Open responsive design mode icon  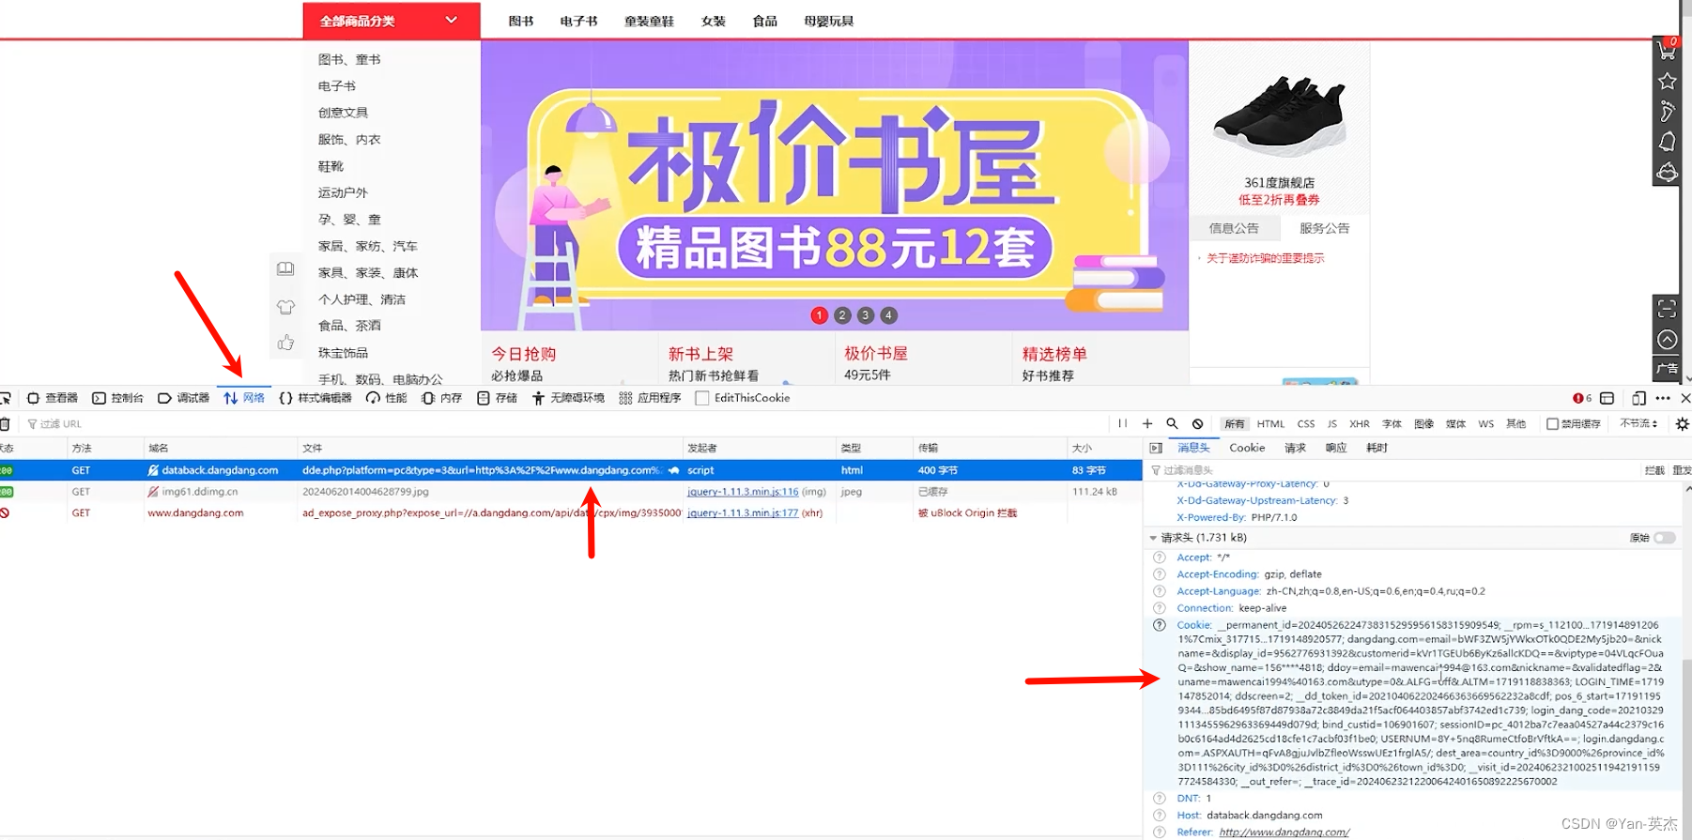(1638, 398)
